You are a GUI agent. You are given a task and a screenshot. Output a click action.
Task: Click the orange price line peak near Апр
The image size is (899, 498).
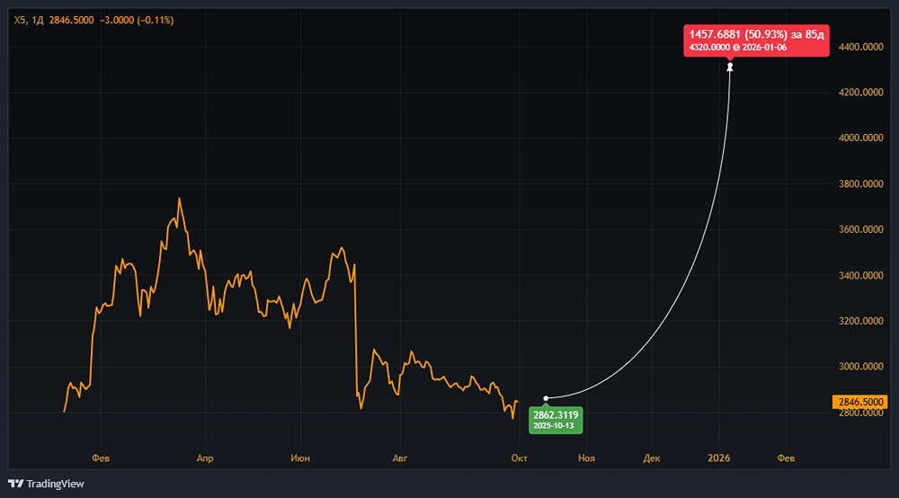pos(180,200)
